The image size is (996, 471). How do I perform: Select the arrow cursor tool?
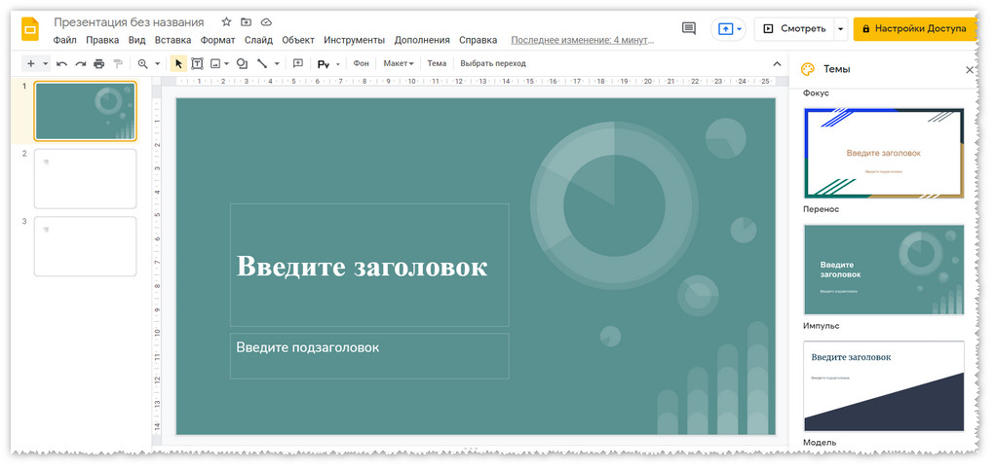tap(178, 64)
